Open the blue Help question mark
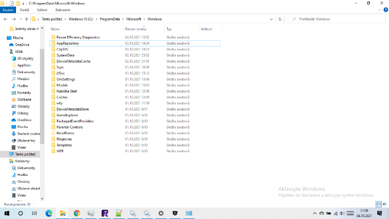Screen dimensions: 389x219 coord(386,10)
